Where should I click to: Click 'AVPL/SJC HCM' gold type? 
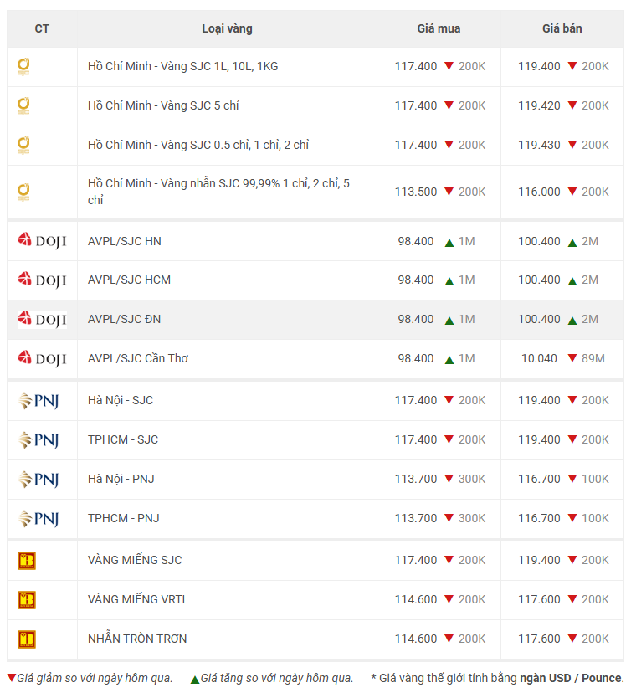129,280
